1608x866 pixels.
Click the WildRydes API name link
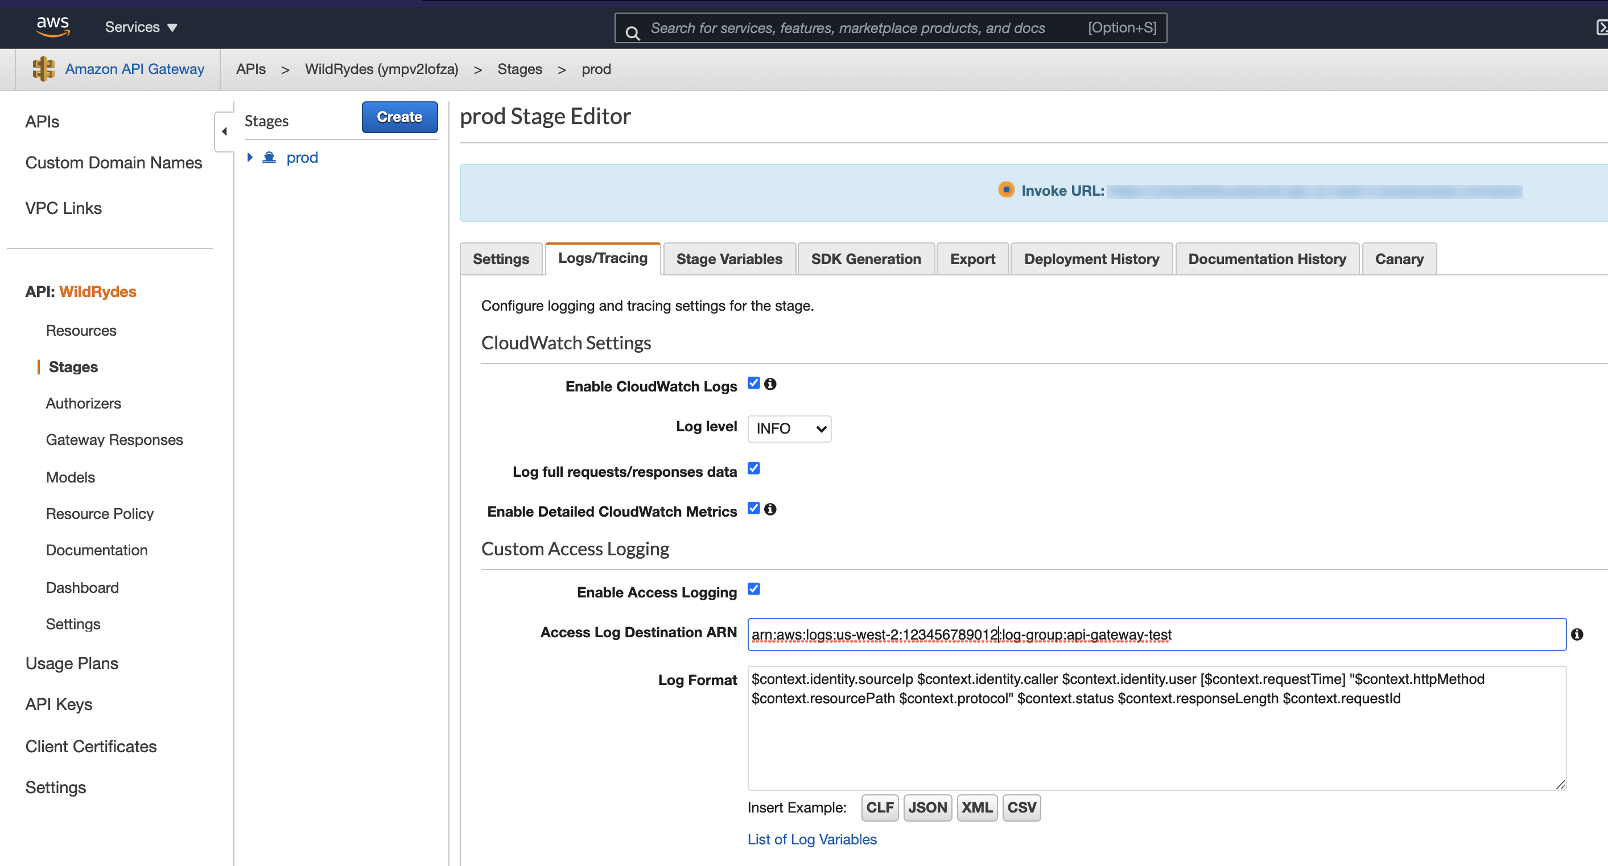click(97, 291)
